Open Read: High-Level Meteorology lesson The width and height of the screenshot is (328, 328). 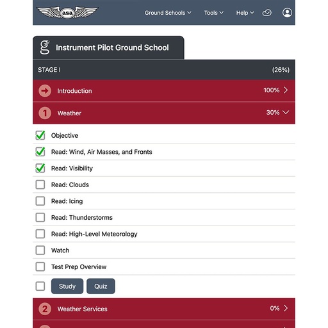coord(94,234)
